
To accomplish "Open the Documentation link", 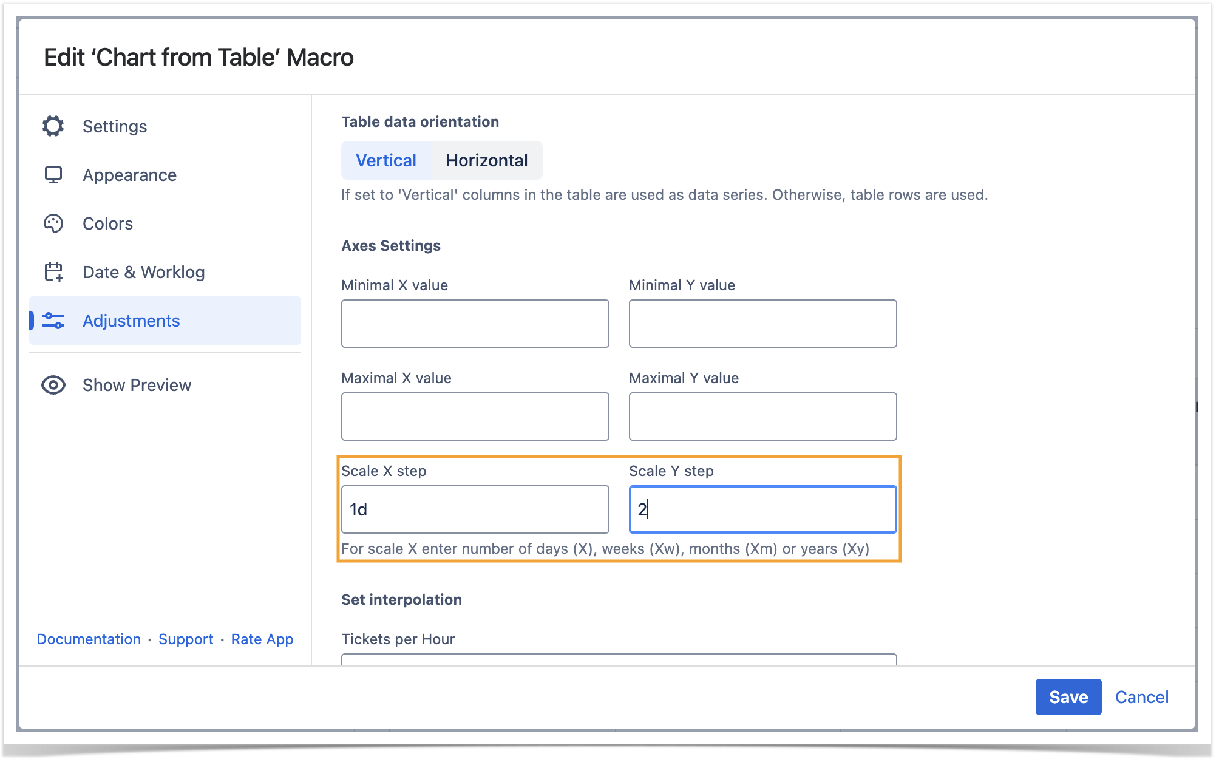I will click(x=89, y=639).
